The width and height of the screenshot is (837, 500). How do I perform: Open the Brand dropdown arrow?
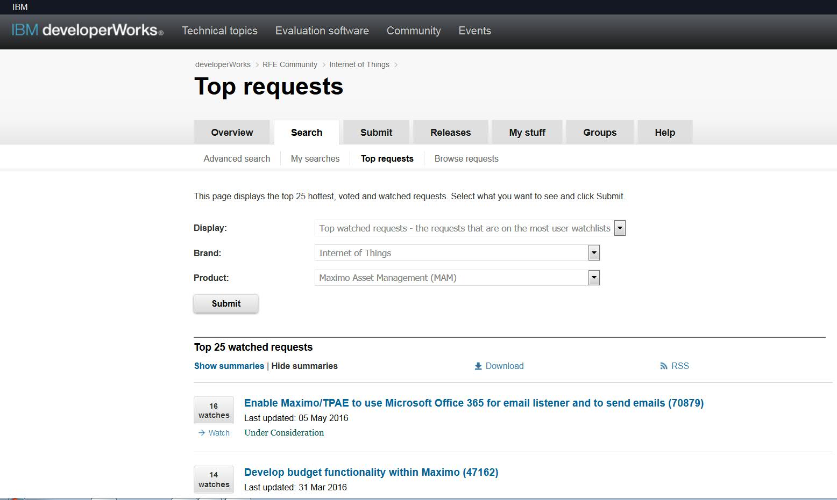tap(594, 253)
